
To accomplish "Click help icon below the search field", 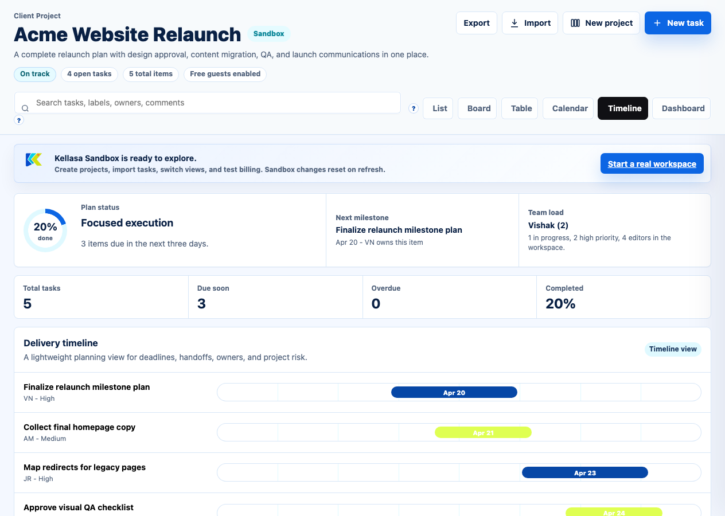I will 19,120.
